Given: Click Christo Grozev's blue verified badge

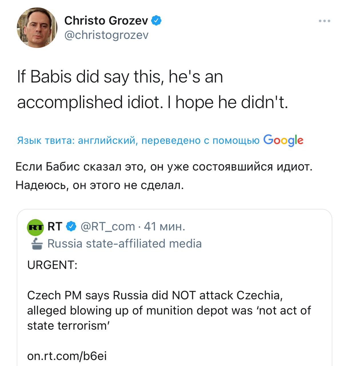Looking at the screenshot, I should pos(157,21).
